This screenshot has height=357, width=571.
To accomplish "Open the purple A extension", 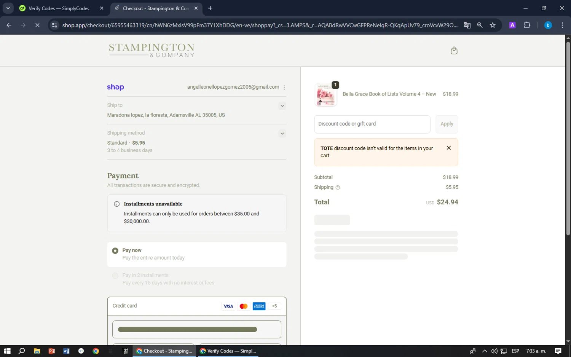I will pyautogui.click(x=512, y=25).
